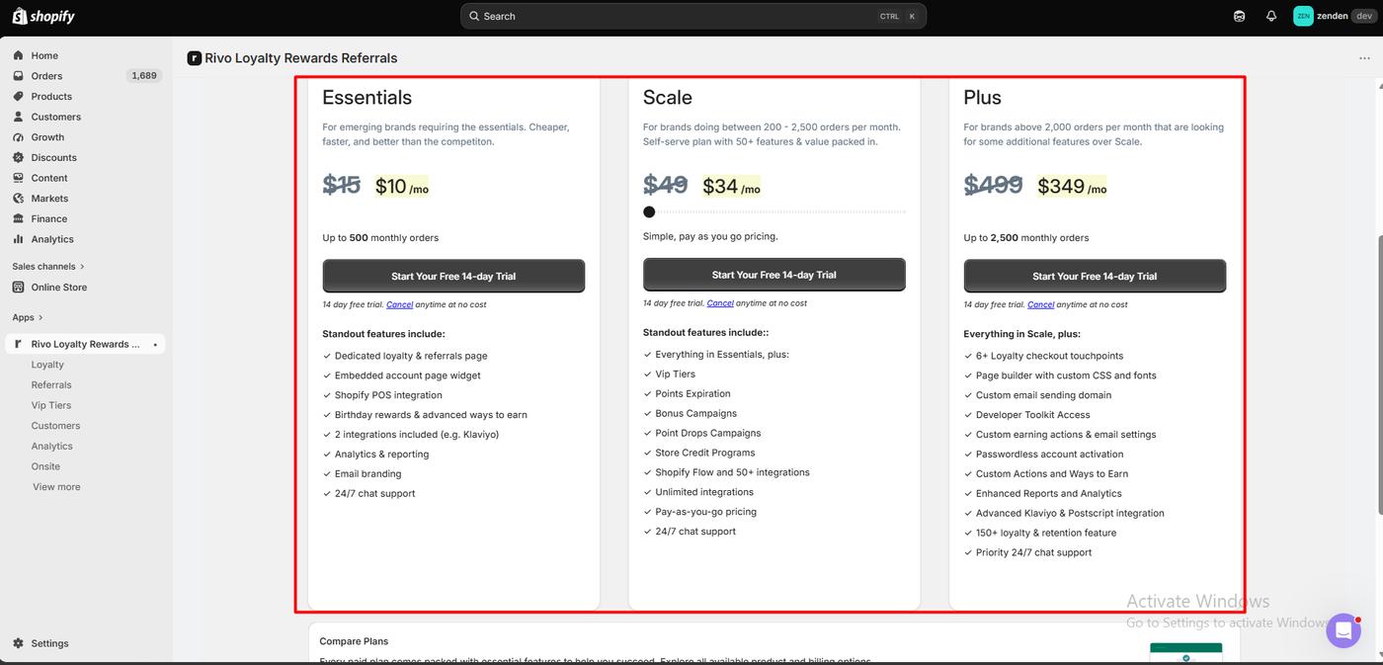Open the Content icon
This screenshot has height=665, width=1383.
[18, 178]
